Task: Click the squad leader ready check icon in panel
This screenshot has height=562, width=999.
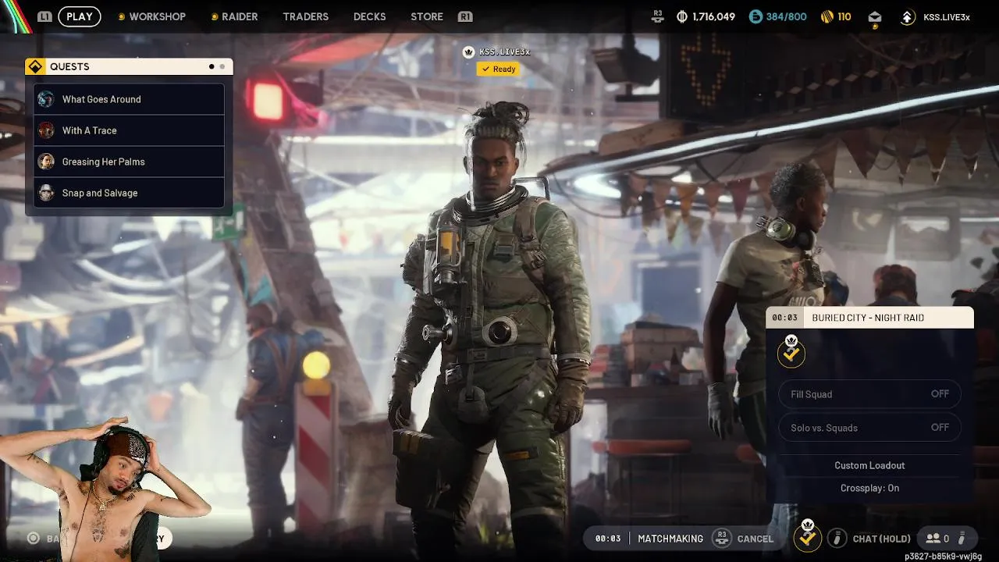Action: point(791,352)
